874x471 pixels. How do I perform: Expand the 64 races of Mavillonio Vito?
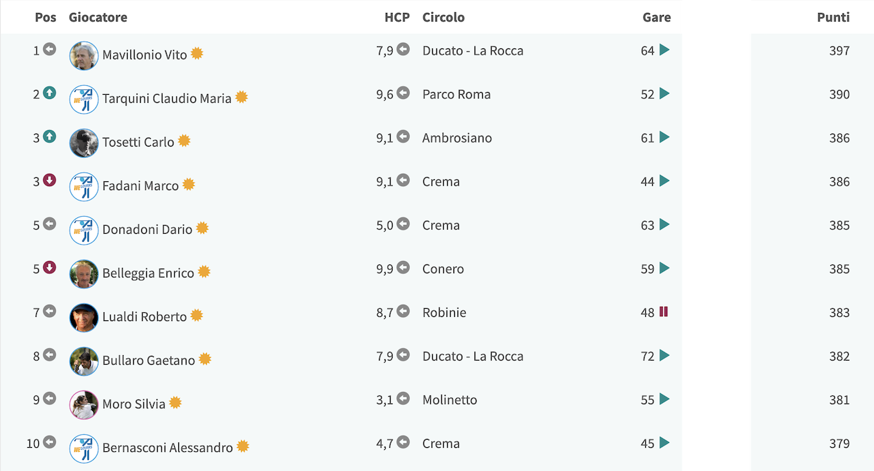click(x=664, y=50)
